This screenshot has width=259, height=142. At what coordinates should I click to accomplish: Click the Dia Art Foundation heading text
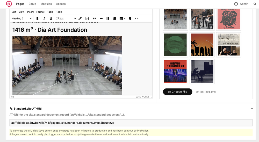[50, 30]
